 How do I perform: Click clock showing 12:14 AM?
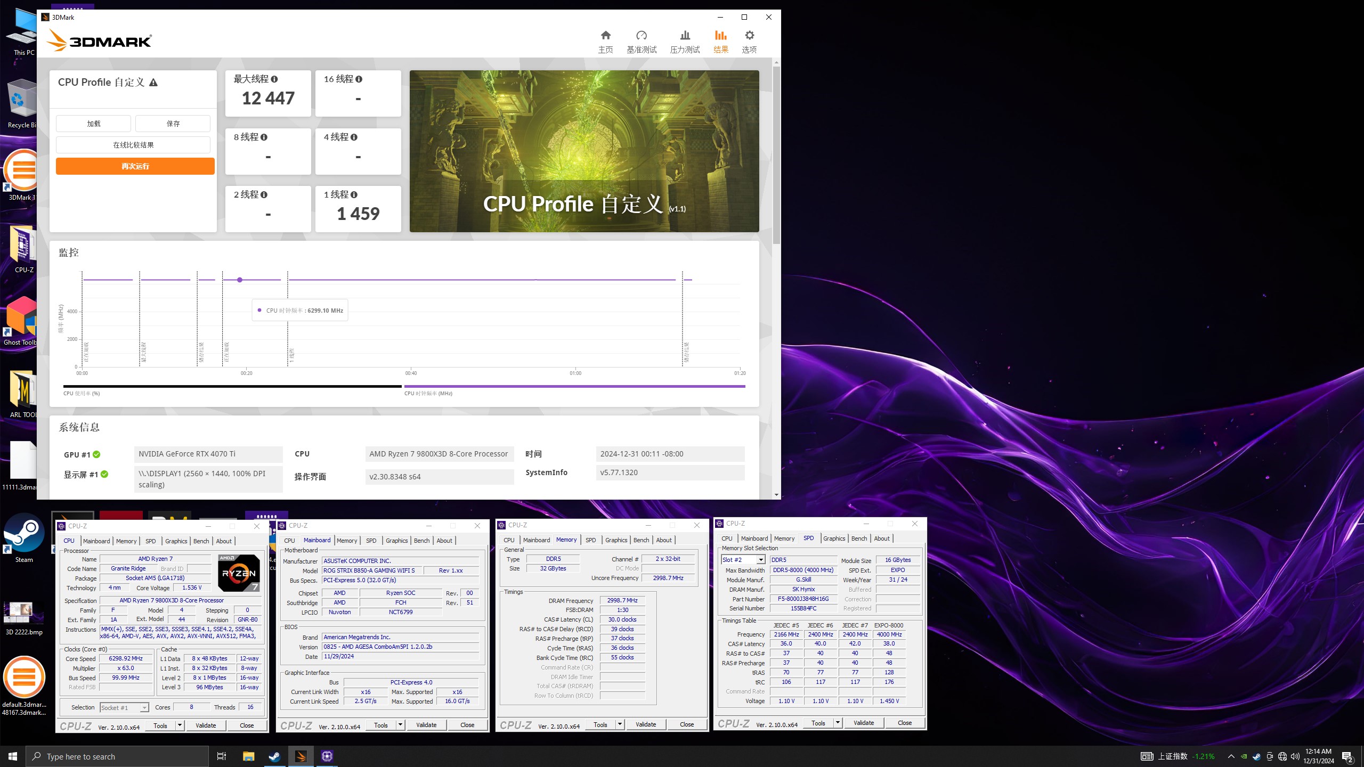click(1318, 752)
